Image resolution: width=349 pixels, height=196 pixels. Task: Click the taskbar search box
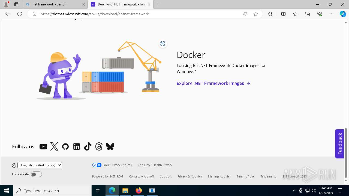tap(52, 191)
